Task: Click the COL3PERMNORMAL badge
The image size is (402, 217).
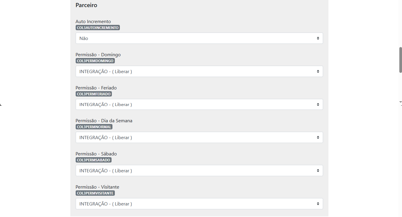Action: click(x=94, y=127)
